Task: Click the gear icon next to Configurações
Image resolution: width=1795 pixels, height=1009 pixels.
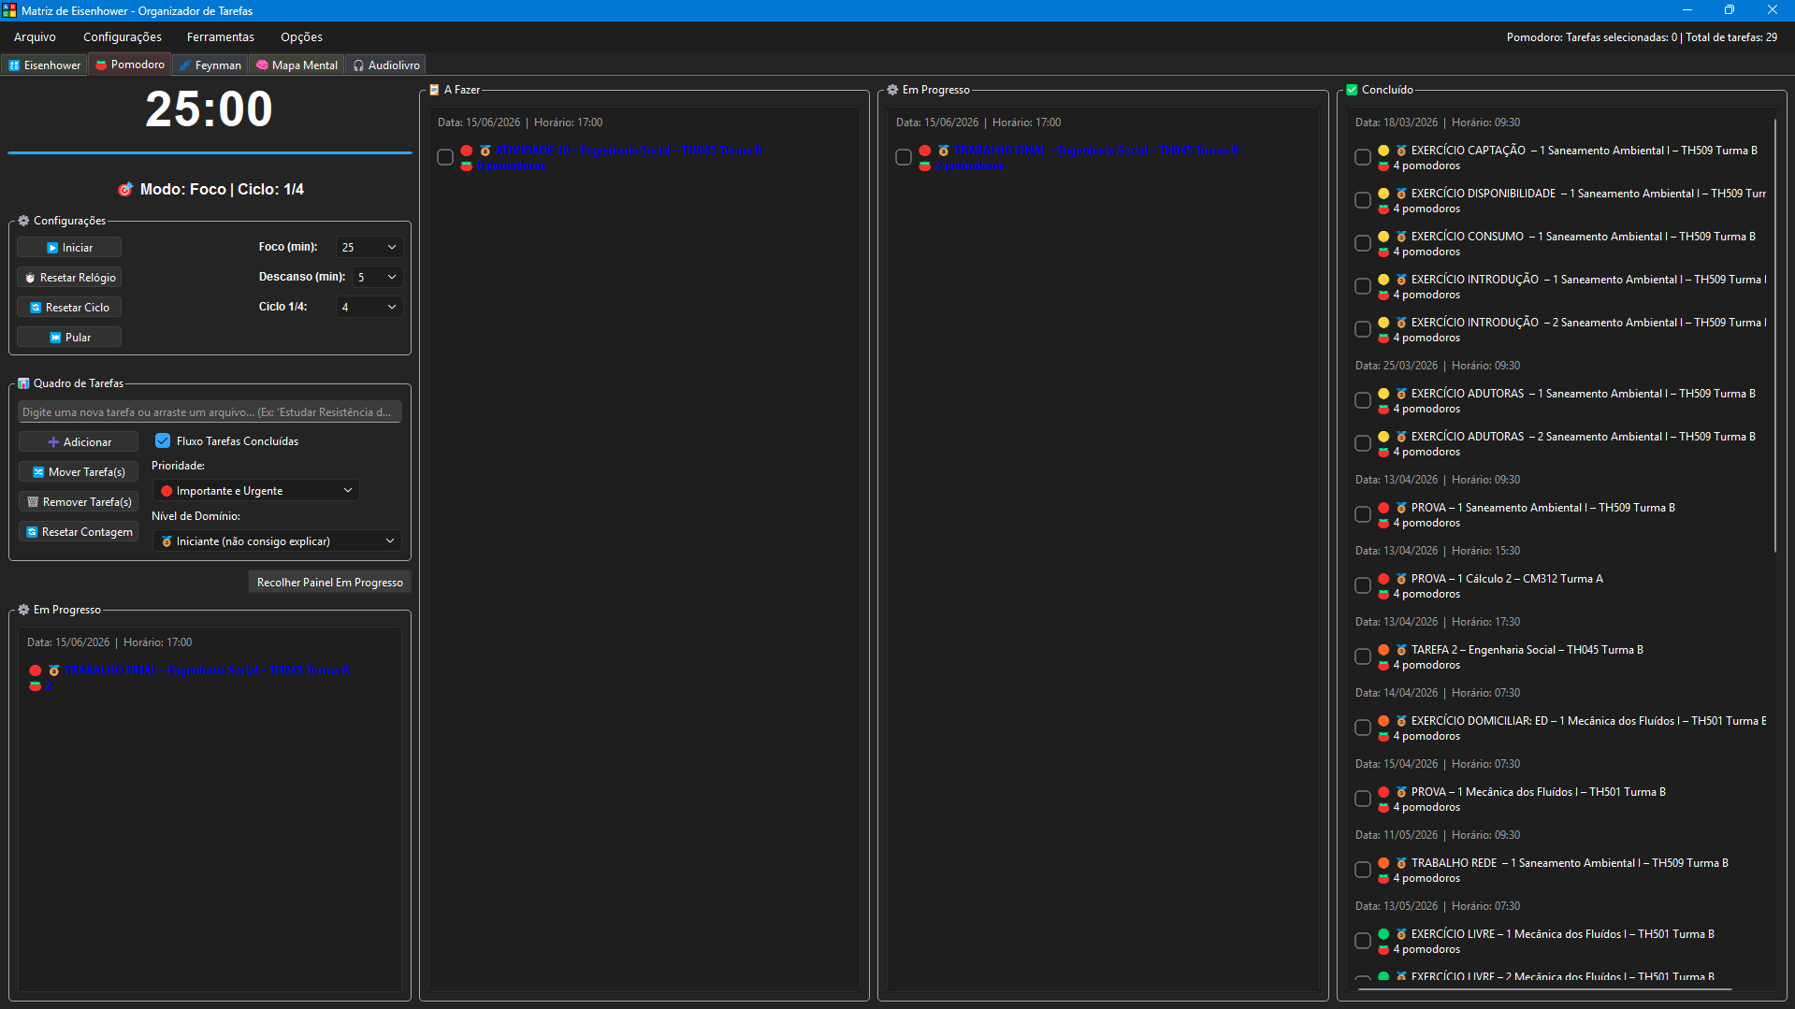Action: 23,221
